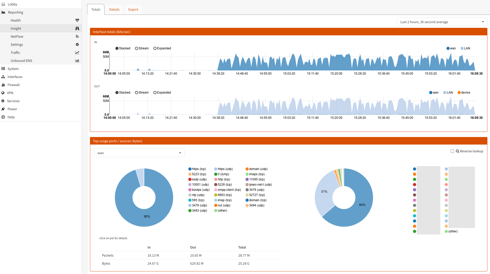Image resolution: width=490 pixels, height=274 pixels.
Task: Toggle wan series in IN graph legend
Action: click(451, 48)
